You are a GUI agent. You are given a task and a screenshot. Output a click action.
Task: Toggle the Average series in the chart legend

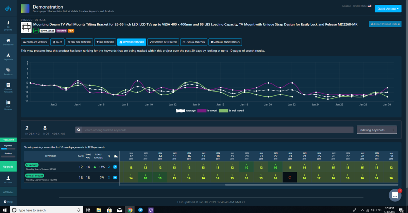pyautogui.click(x=186, y=111)
